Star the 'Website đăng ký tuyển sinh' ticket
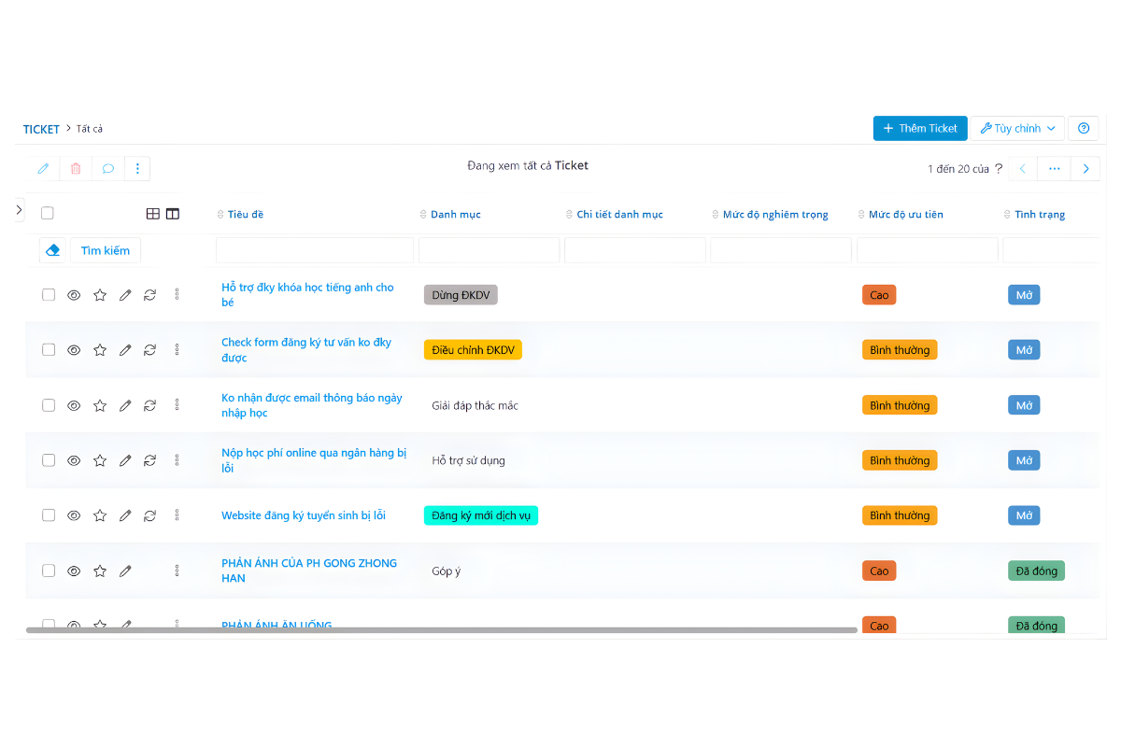 [x=100, y=515]
